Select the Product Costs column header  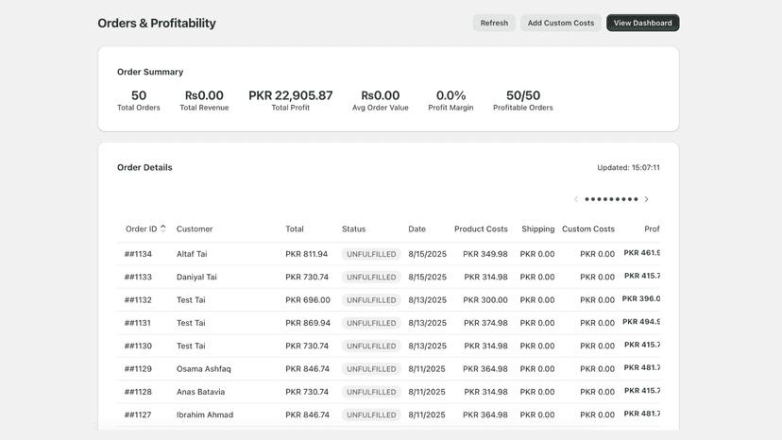click(x=481, y=229)
